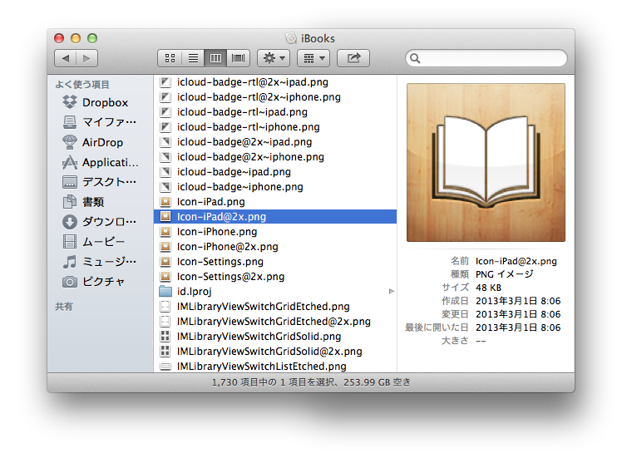The width and height of the screenshot is (622, 458).
Task: Click the Finder search field
Action: point(486,58)
